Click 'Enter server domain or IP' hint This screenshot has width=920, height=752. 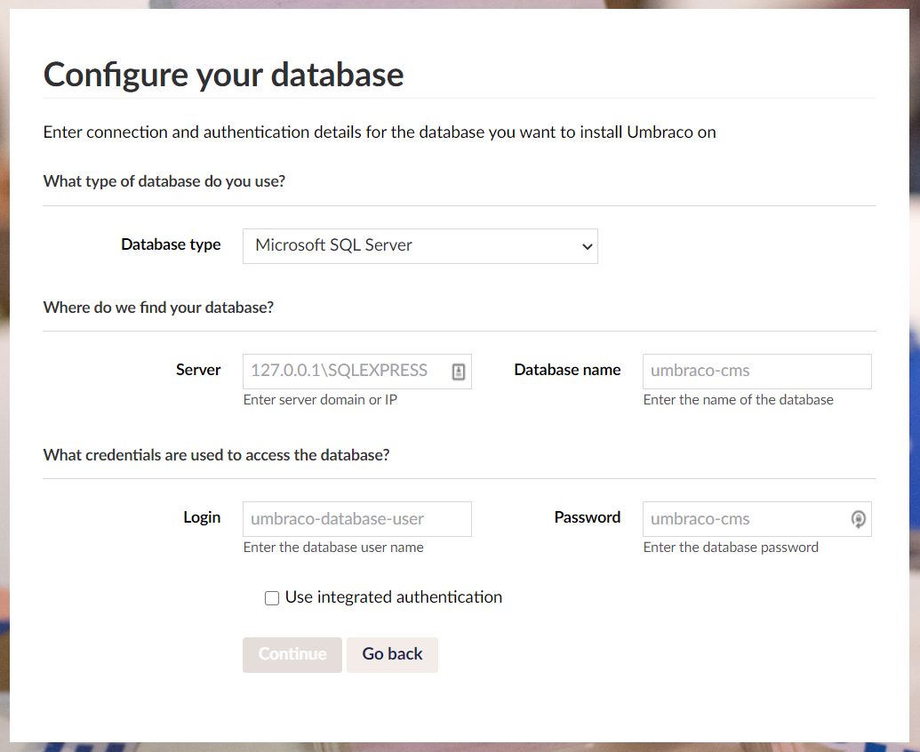click(x=320, y=400)
